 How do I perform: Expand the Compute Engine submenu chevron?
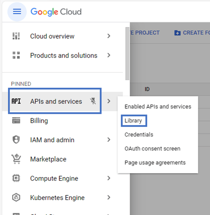point(109,178)
